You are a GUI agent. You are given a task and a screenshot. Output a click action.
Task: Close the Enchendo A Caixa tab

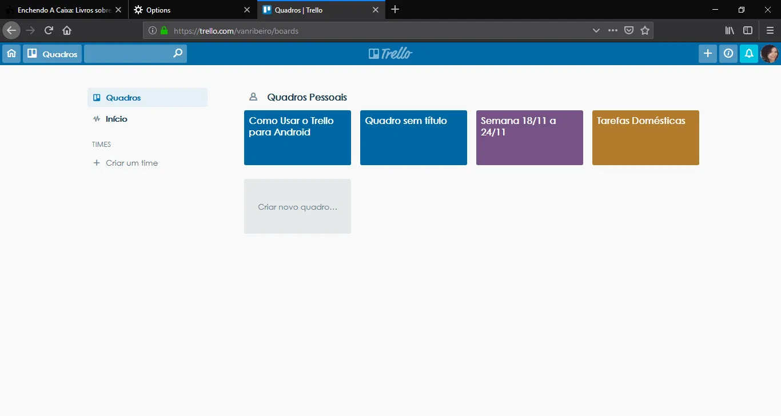coord(118,10)
